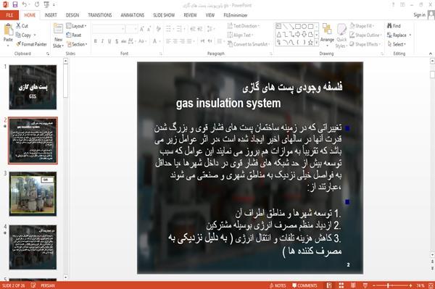This screenshot has width=435, height=289.
Task: Toggle text Shadow formatting
Action: click(117, 41)
